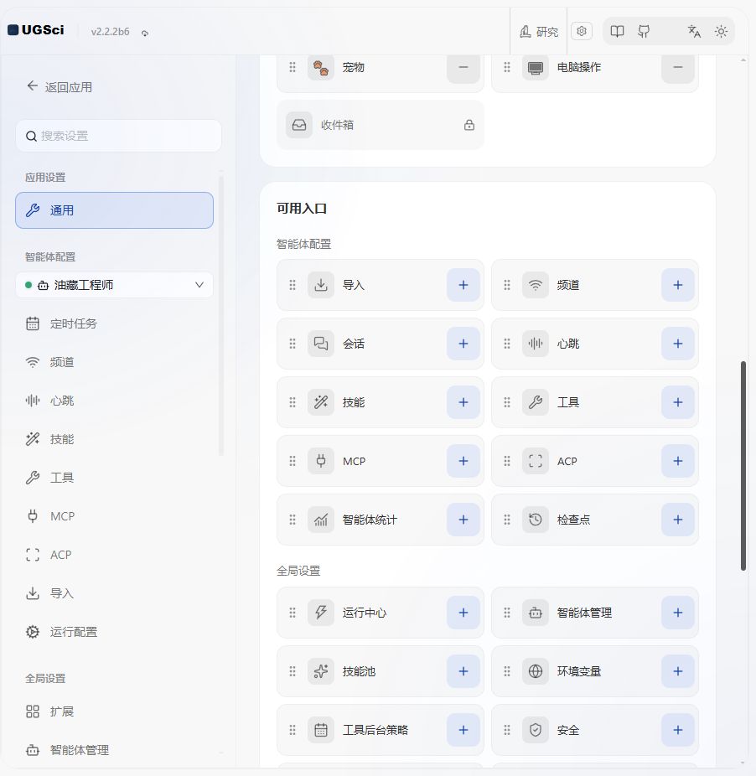The width and height of the screenshot is (756, 776).
Task: Add the 技能池 entry with plus button
Action: [x=463, y=671]
